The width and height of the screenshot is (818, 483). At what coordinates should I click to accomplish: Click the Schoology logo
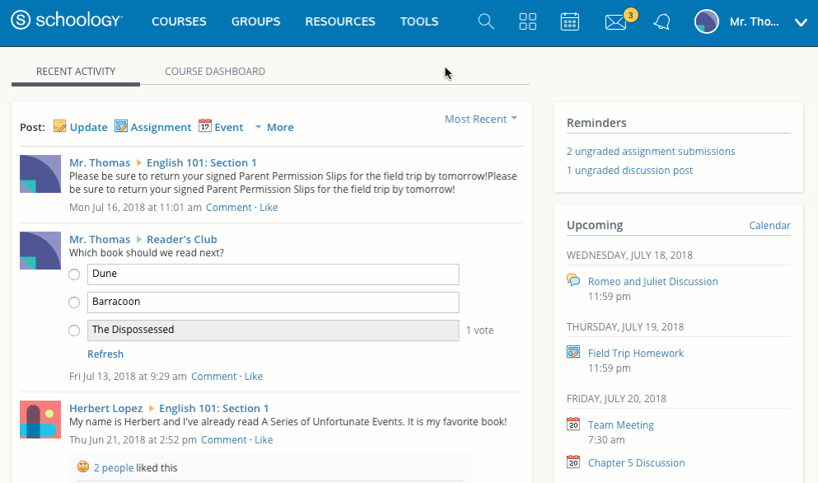click(68, 21)
